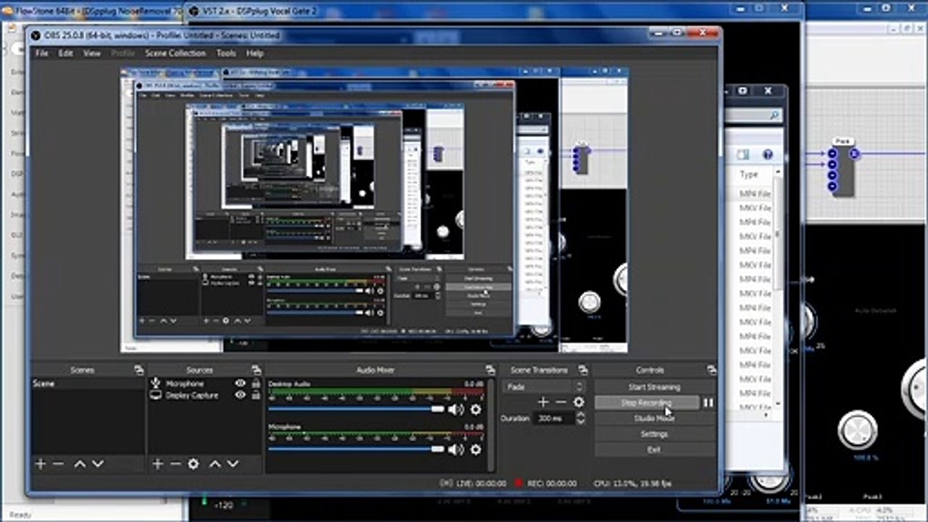Screen dimensions: 928x522
Task: Move the scene up in the Scenes list
Action: pyautogui.click(x=80, y=464)
